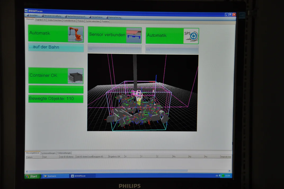
Task: Click the 13:34 taskbar clock
Action: [228, 175]
